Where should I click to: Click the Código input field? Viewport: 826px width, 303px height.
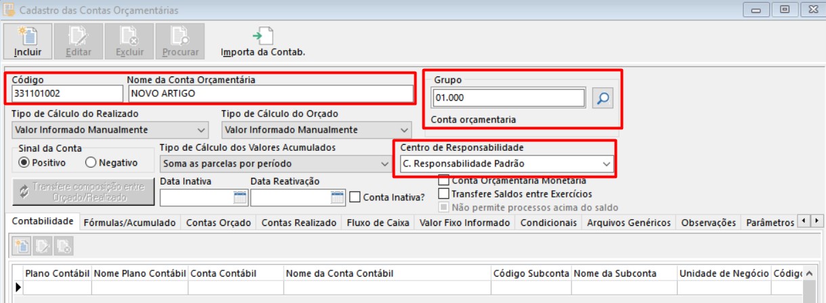pos(67,94)
